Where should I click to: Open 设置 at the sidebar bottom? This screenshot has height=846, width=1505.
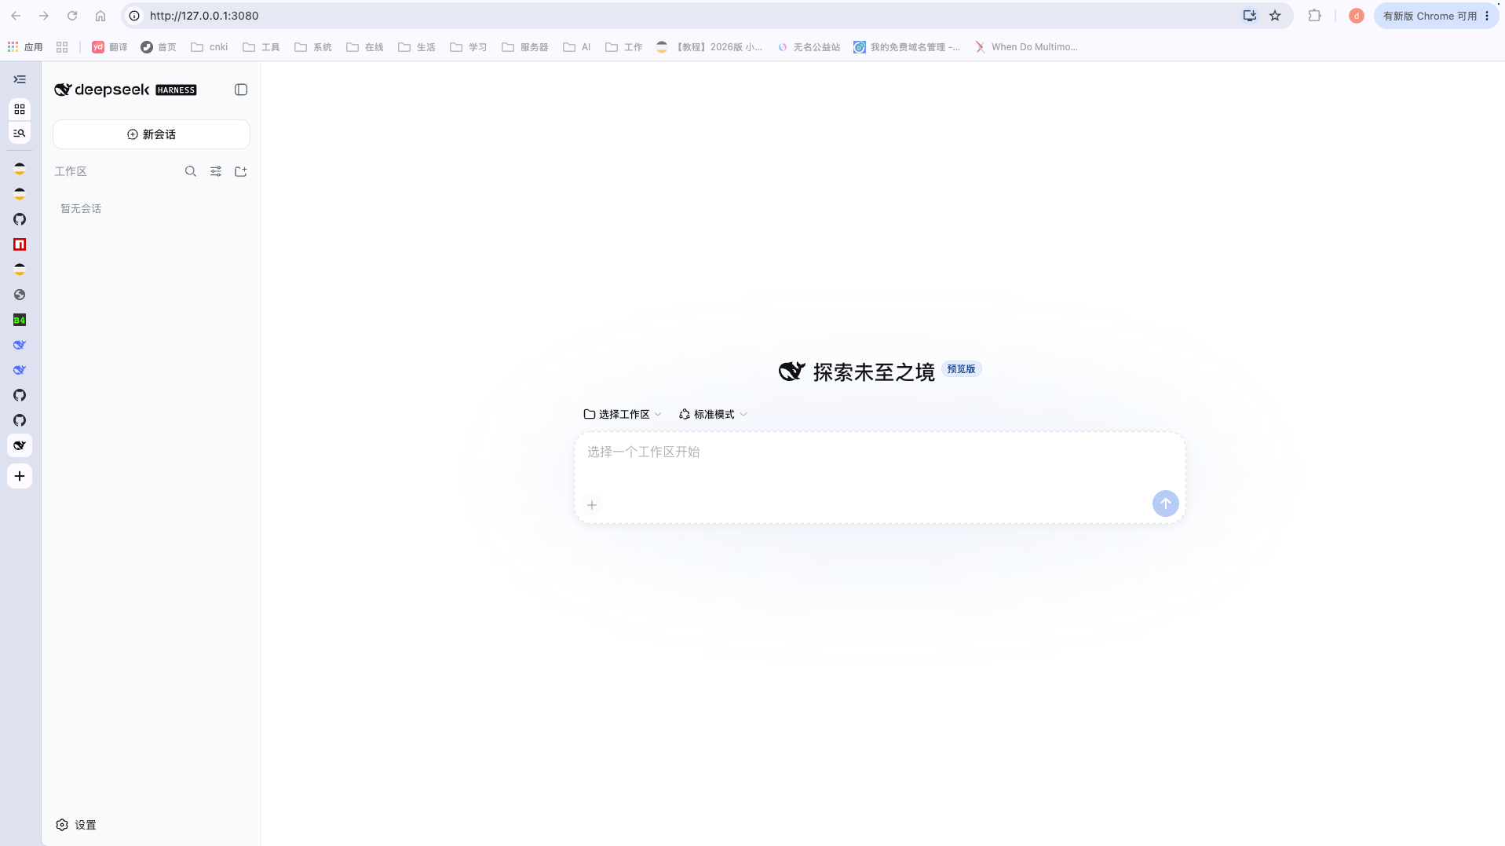click(x=76, y=825)
